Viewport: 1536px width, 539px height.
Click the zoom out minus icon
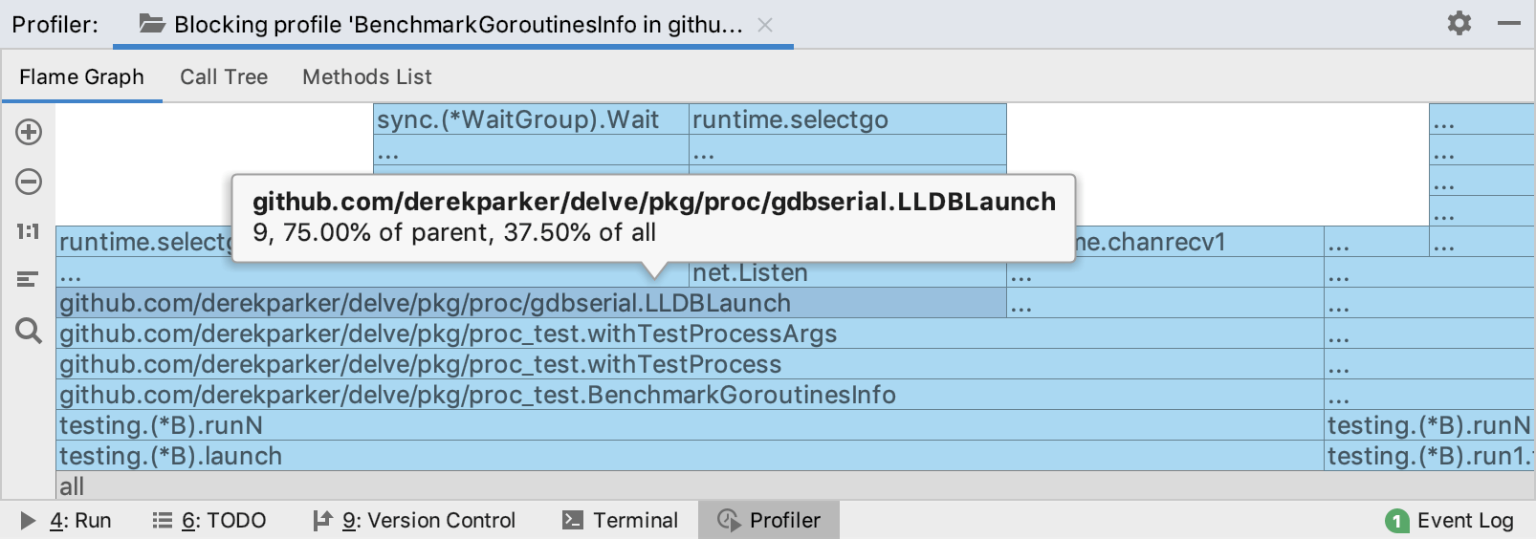tap(29, 182)
